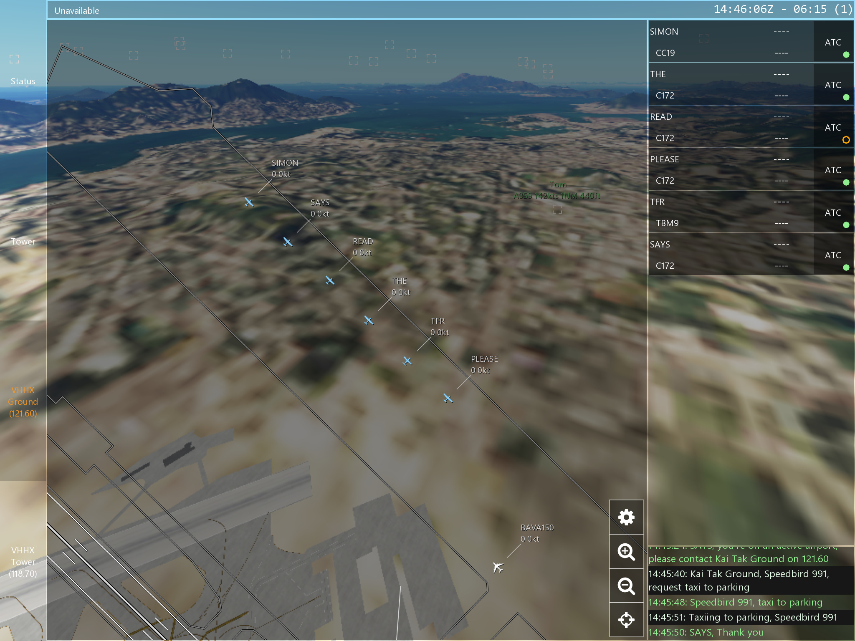Viewport: 855px width, 641px height.
Task: Click the Tower sidebar button
Action: click(23, 241)
